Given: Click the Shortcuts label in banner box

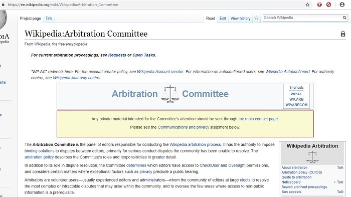Looking at the screenshot, I should tap(296, 88).
